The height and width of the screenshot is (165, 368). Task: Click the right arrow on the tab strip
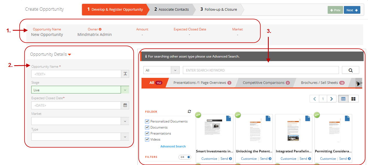pyautogui.click(x=359, y=84)
